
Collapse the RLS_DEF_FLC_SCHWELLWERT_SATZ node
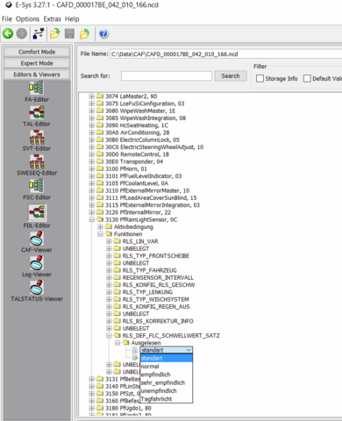[x=109, y=335]
